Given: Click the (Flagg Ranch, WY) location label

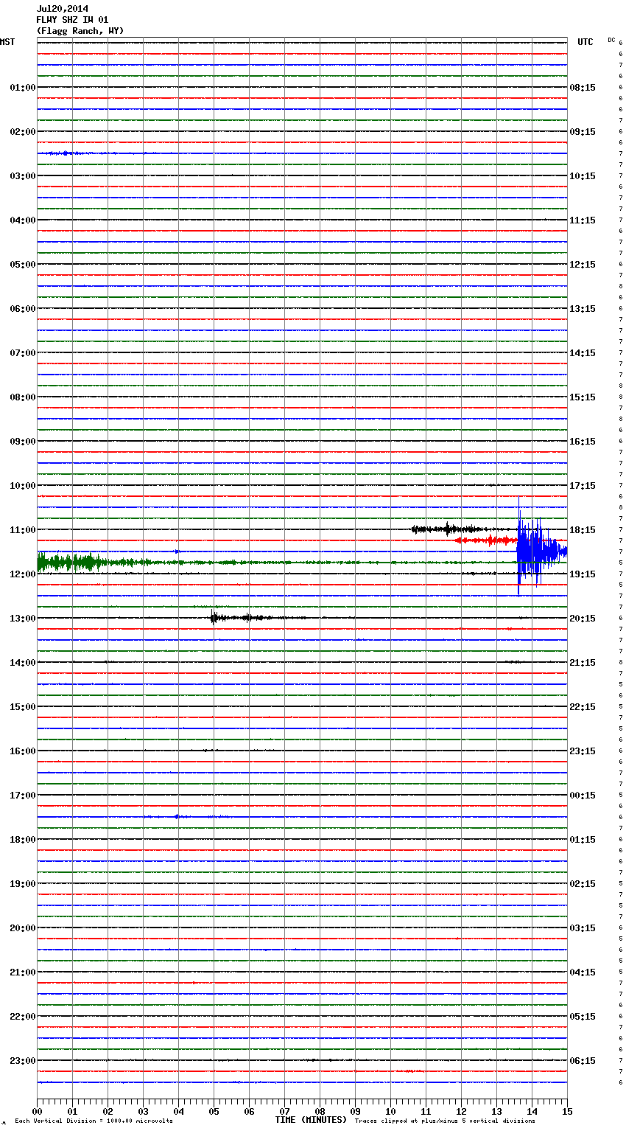Looking at the screenshot, I should (x=80, y=31).
